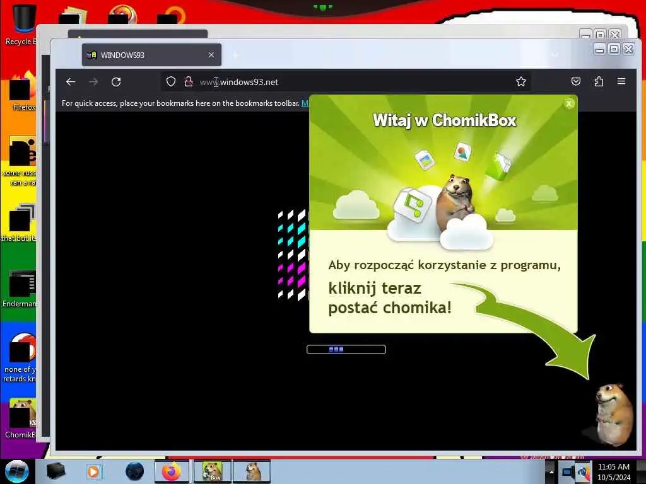
Task: Click the dark round globe taskbar icon
Action: click(x=135, y=471)
